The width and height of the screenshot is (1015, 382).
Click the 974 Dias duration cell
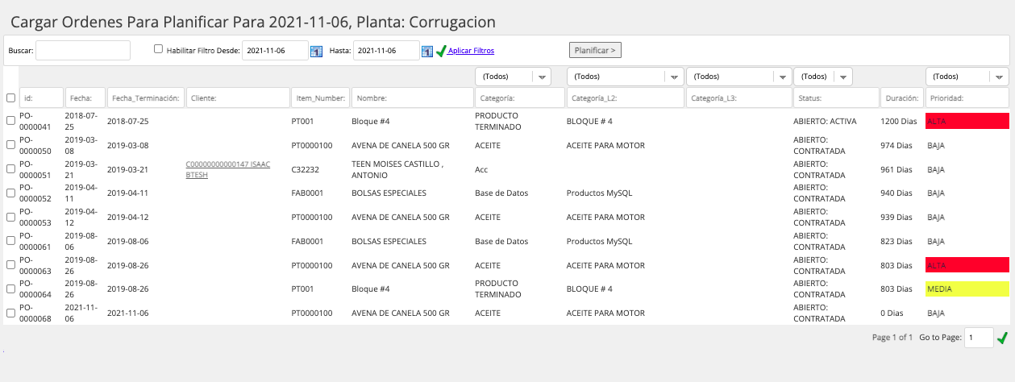coord(896,145)
